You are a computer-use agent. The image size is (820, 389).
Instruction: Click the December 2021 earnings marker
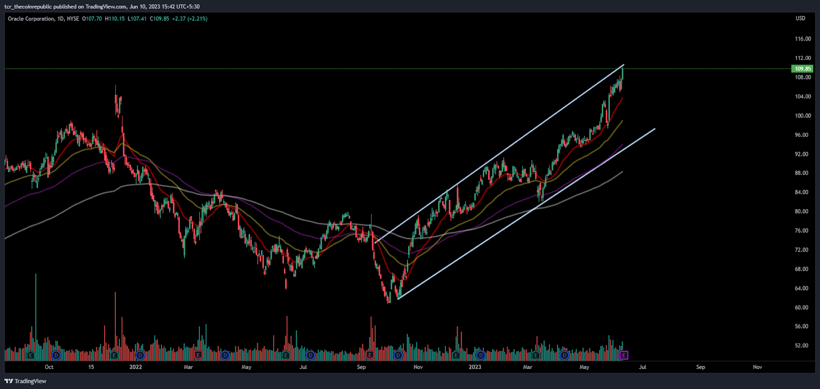(114, 355)
